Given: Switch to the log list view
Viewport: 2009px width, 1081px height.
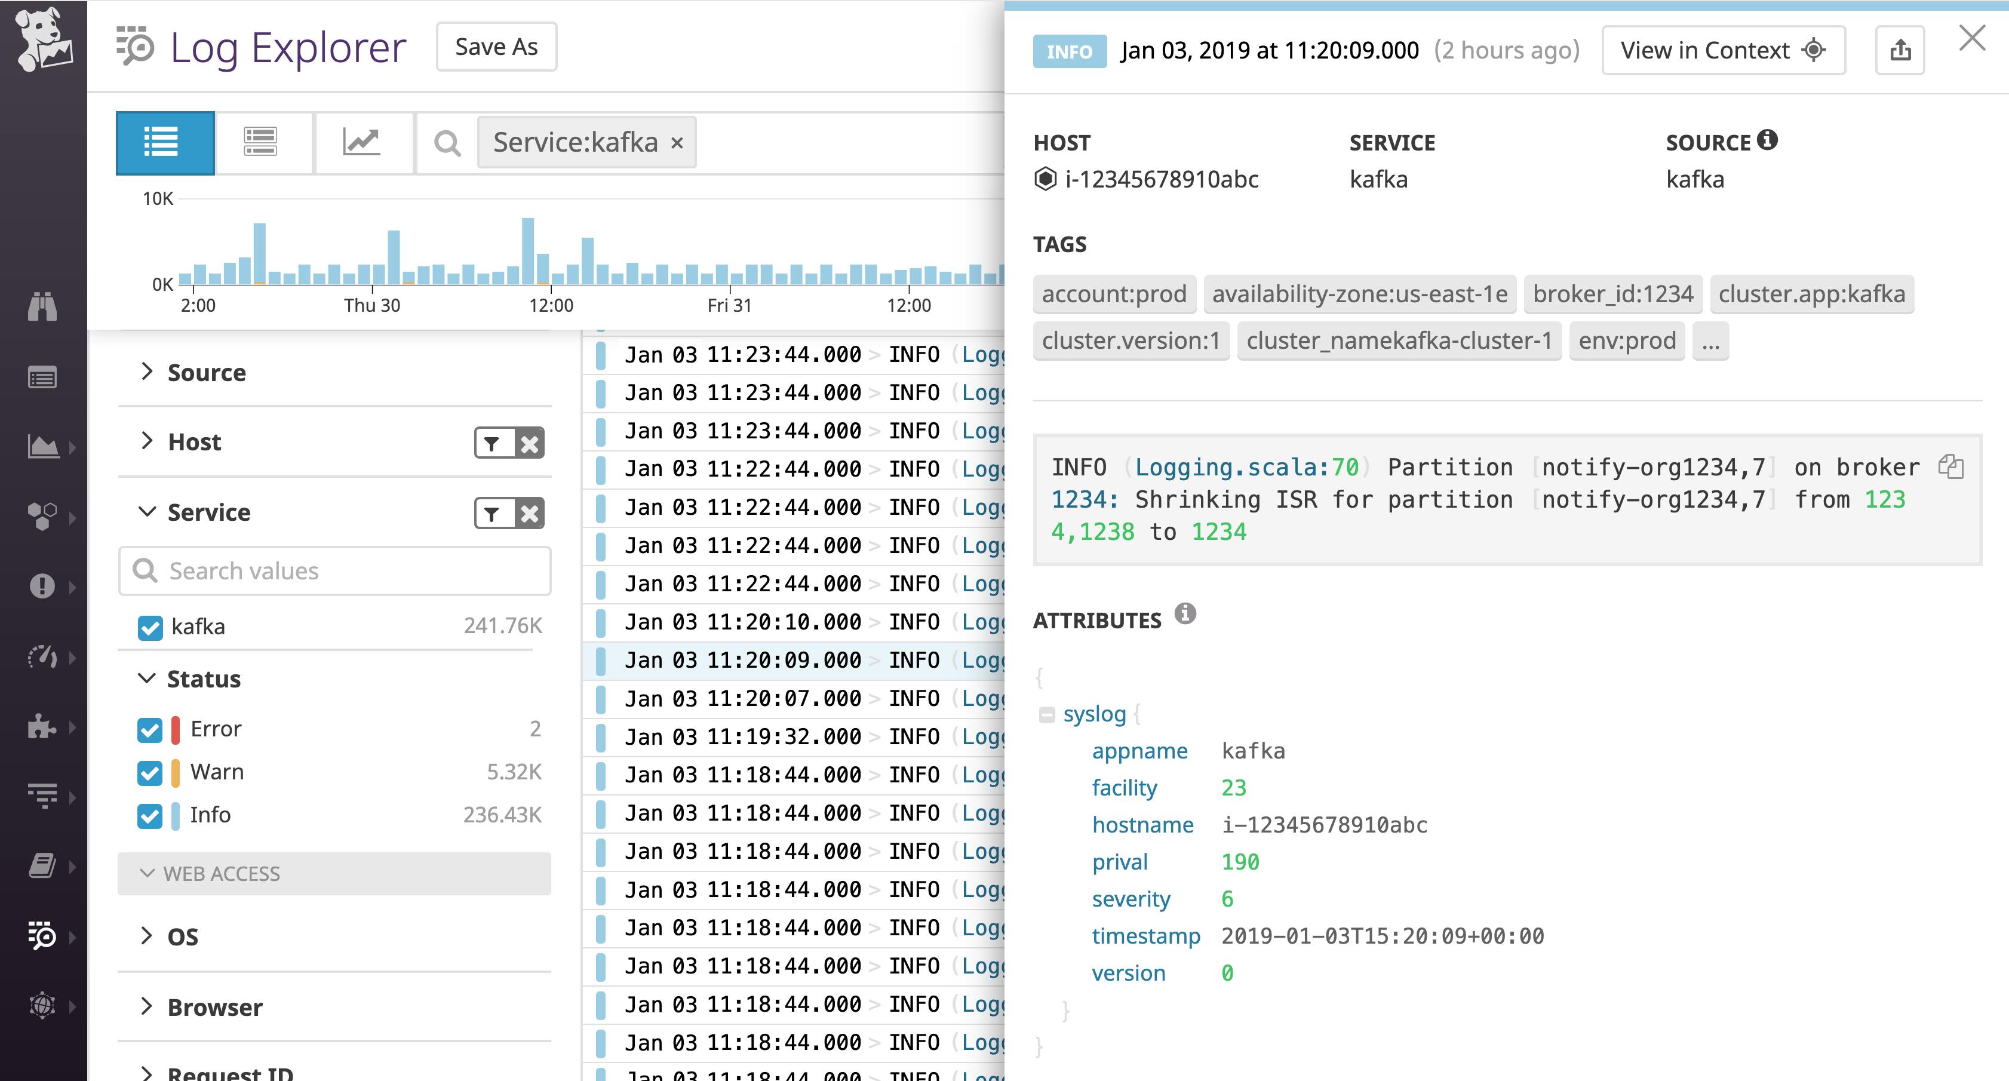Looking at the screenshot, I should point(164,142).
